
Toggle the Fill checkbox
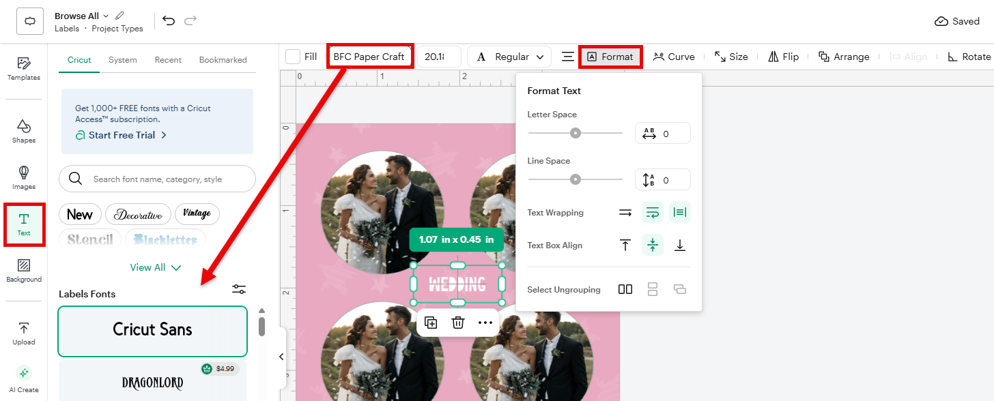click(293, 57)
